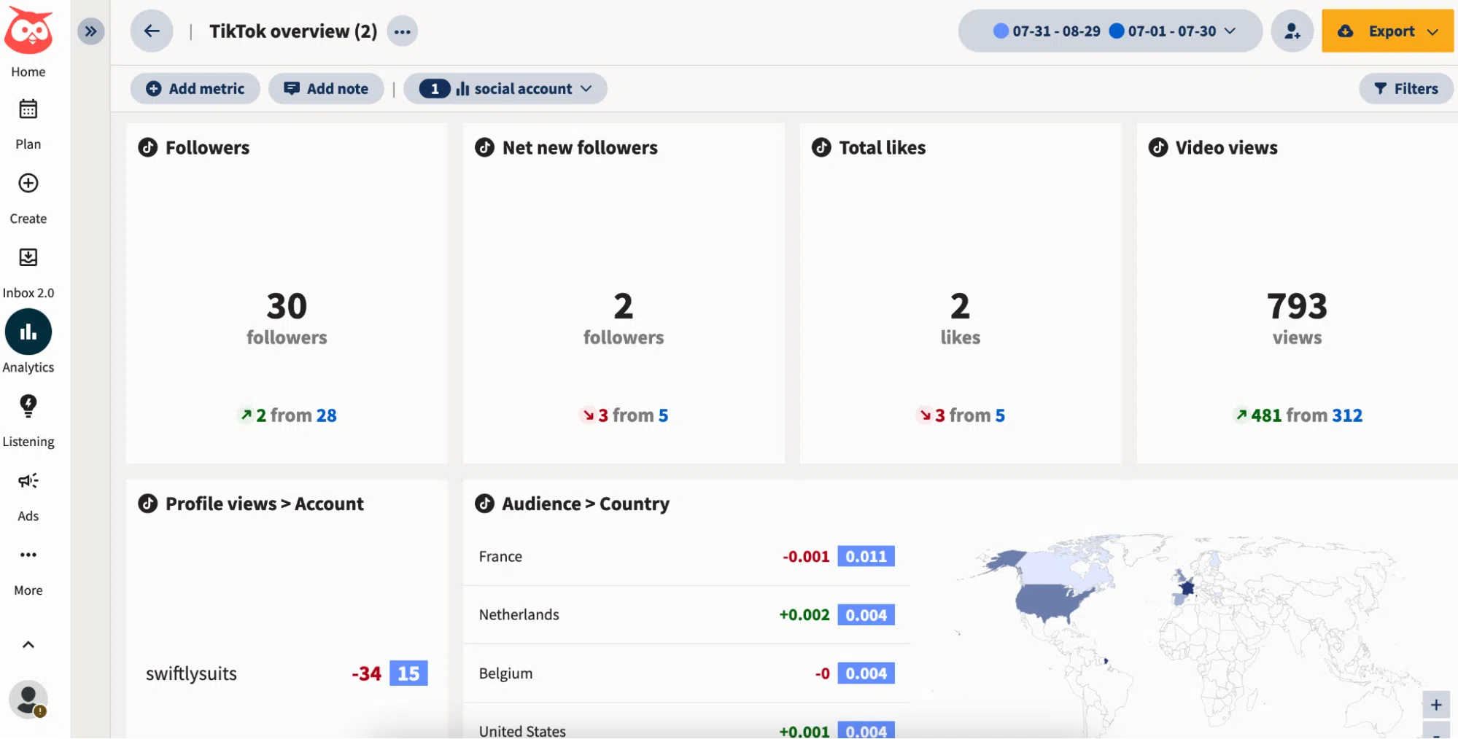Open Home via the Hootsuite owl icon
1458x739 pixels.
coord(28,31)
